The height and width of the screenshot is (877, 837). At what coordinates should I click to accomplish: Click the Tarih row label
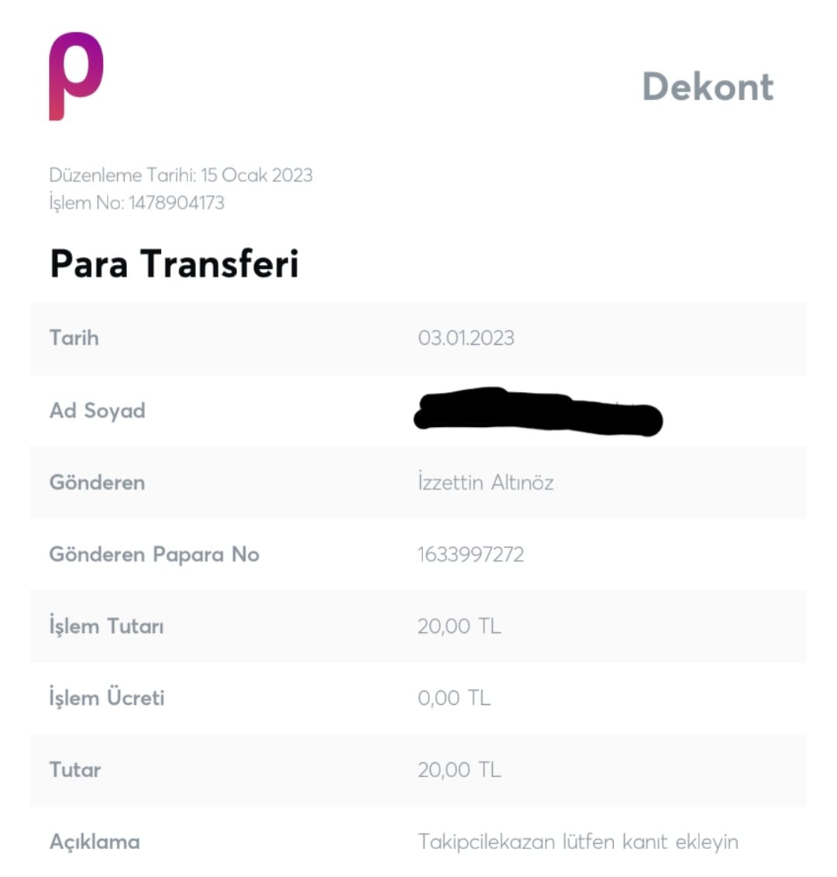[74, 338]
